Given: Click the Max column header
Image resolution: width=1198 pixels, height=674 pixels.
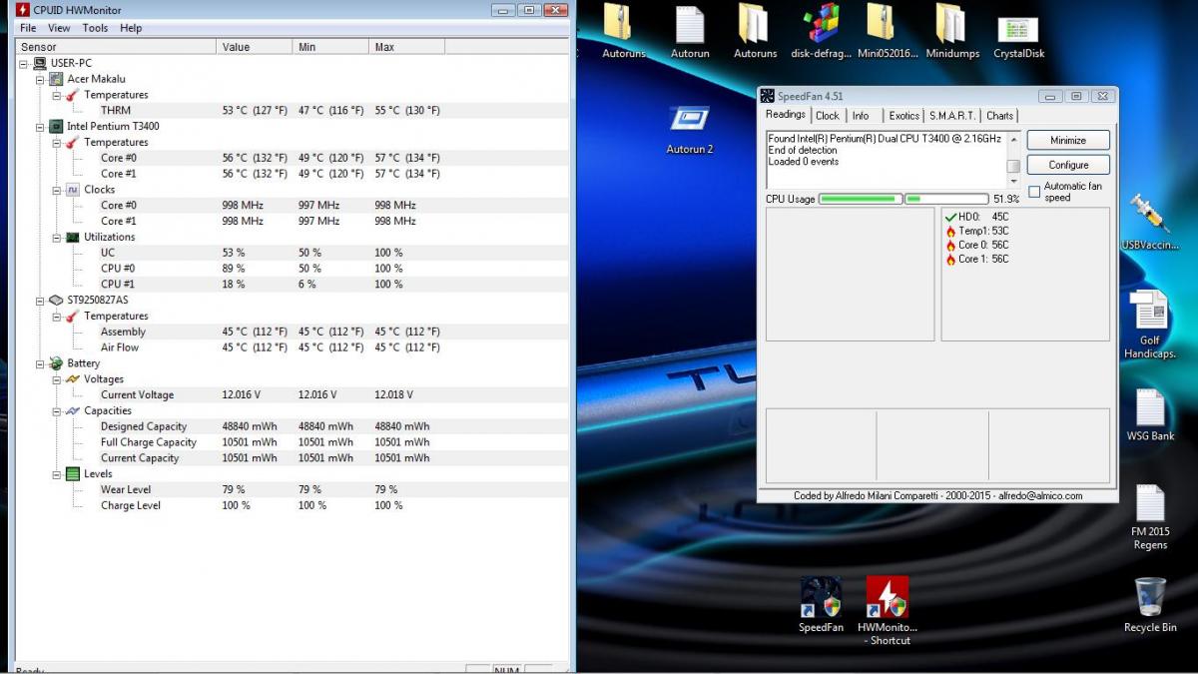Looking at the screenshot, I should pyautogui.click(x=406, y=47).
